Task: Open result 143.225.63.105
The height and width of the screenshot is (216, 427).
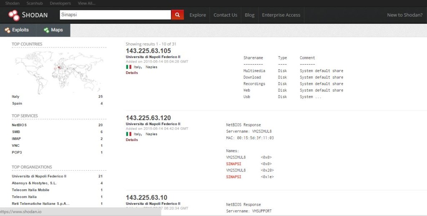Action: [x=148, y=50]
